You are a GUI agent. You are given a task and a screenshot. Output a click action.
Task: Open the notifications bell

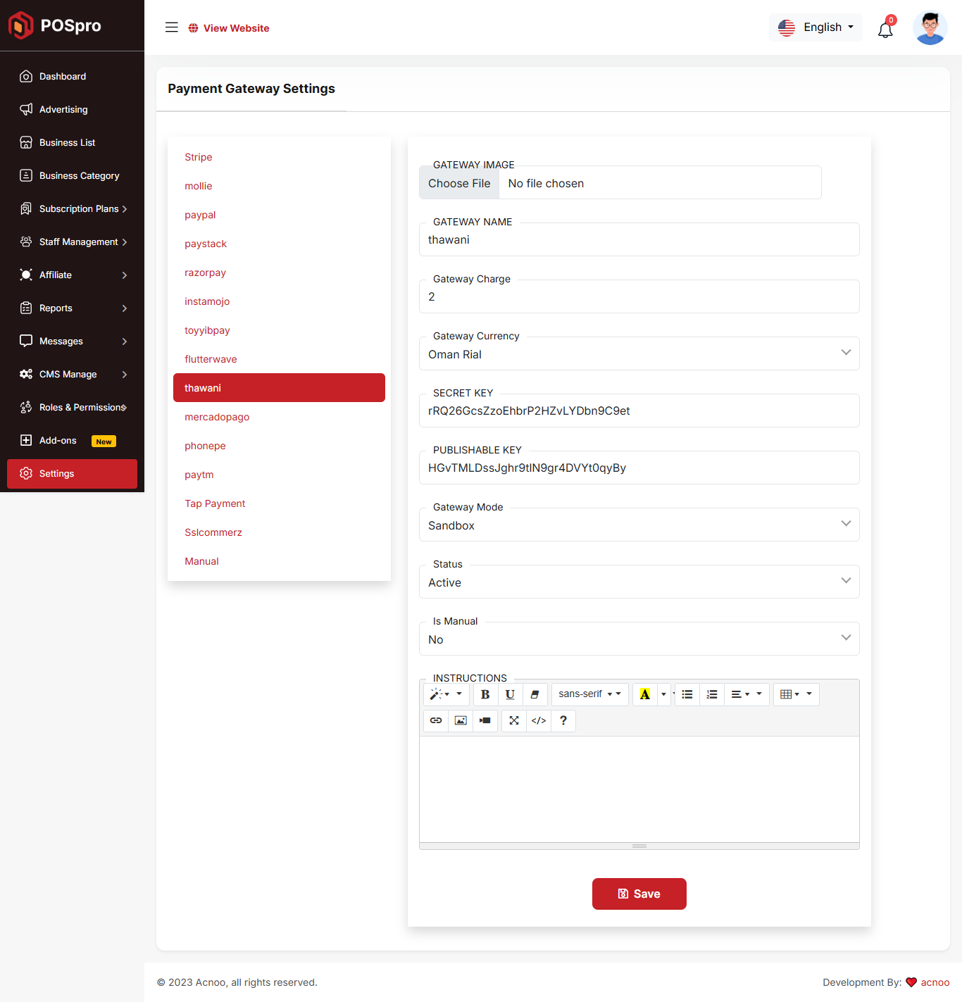point(885,30)
